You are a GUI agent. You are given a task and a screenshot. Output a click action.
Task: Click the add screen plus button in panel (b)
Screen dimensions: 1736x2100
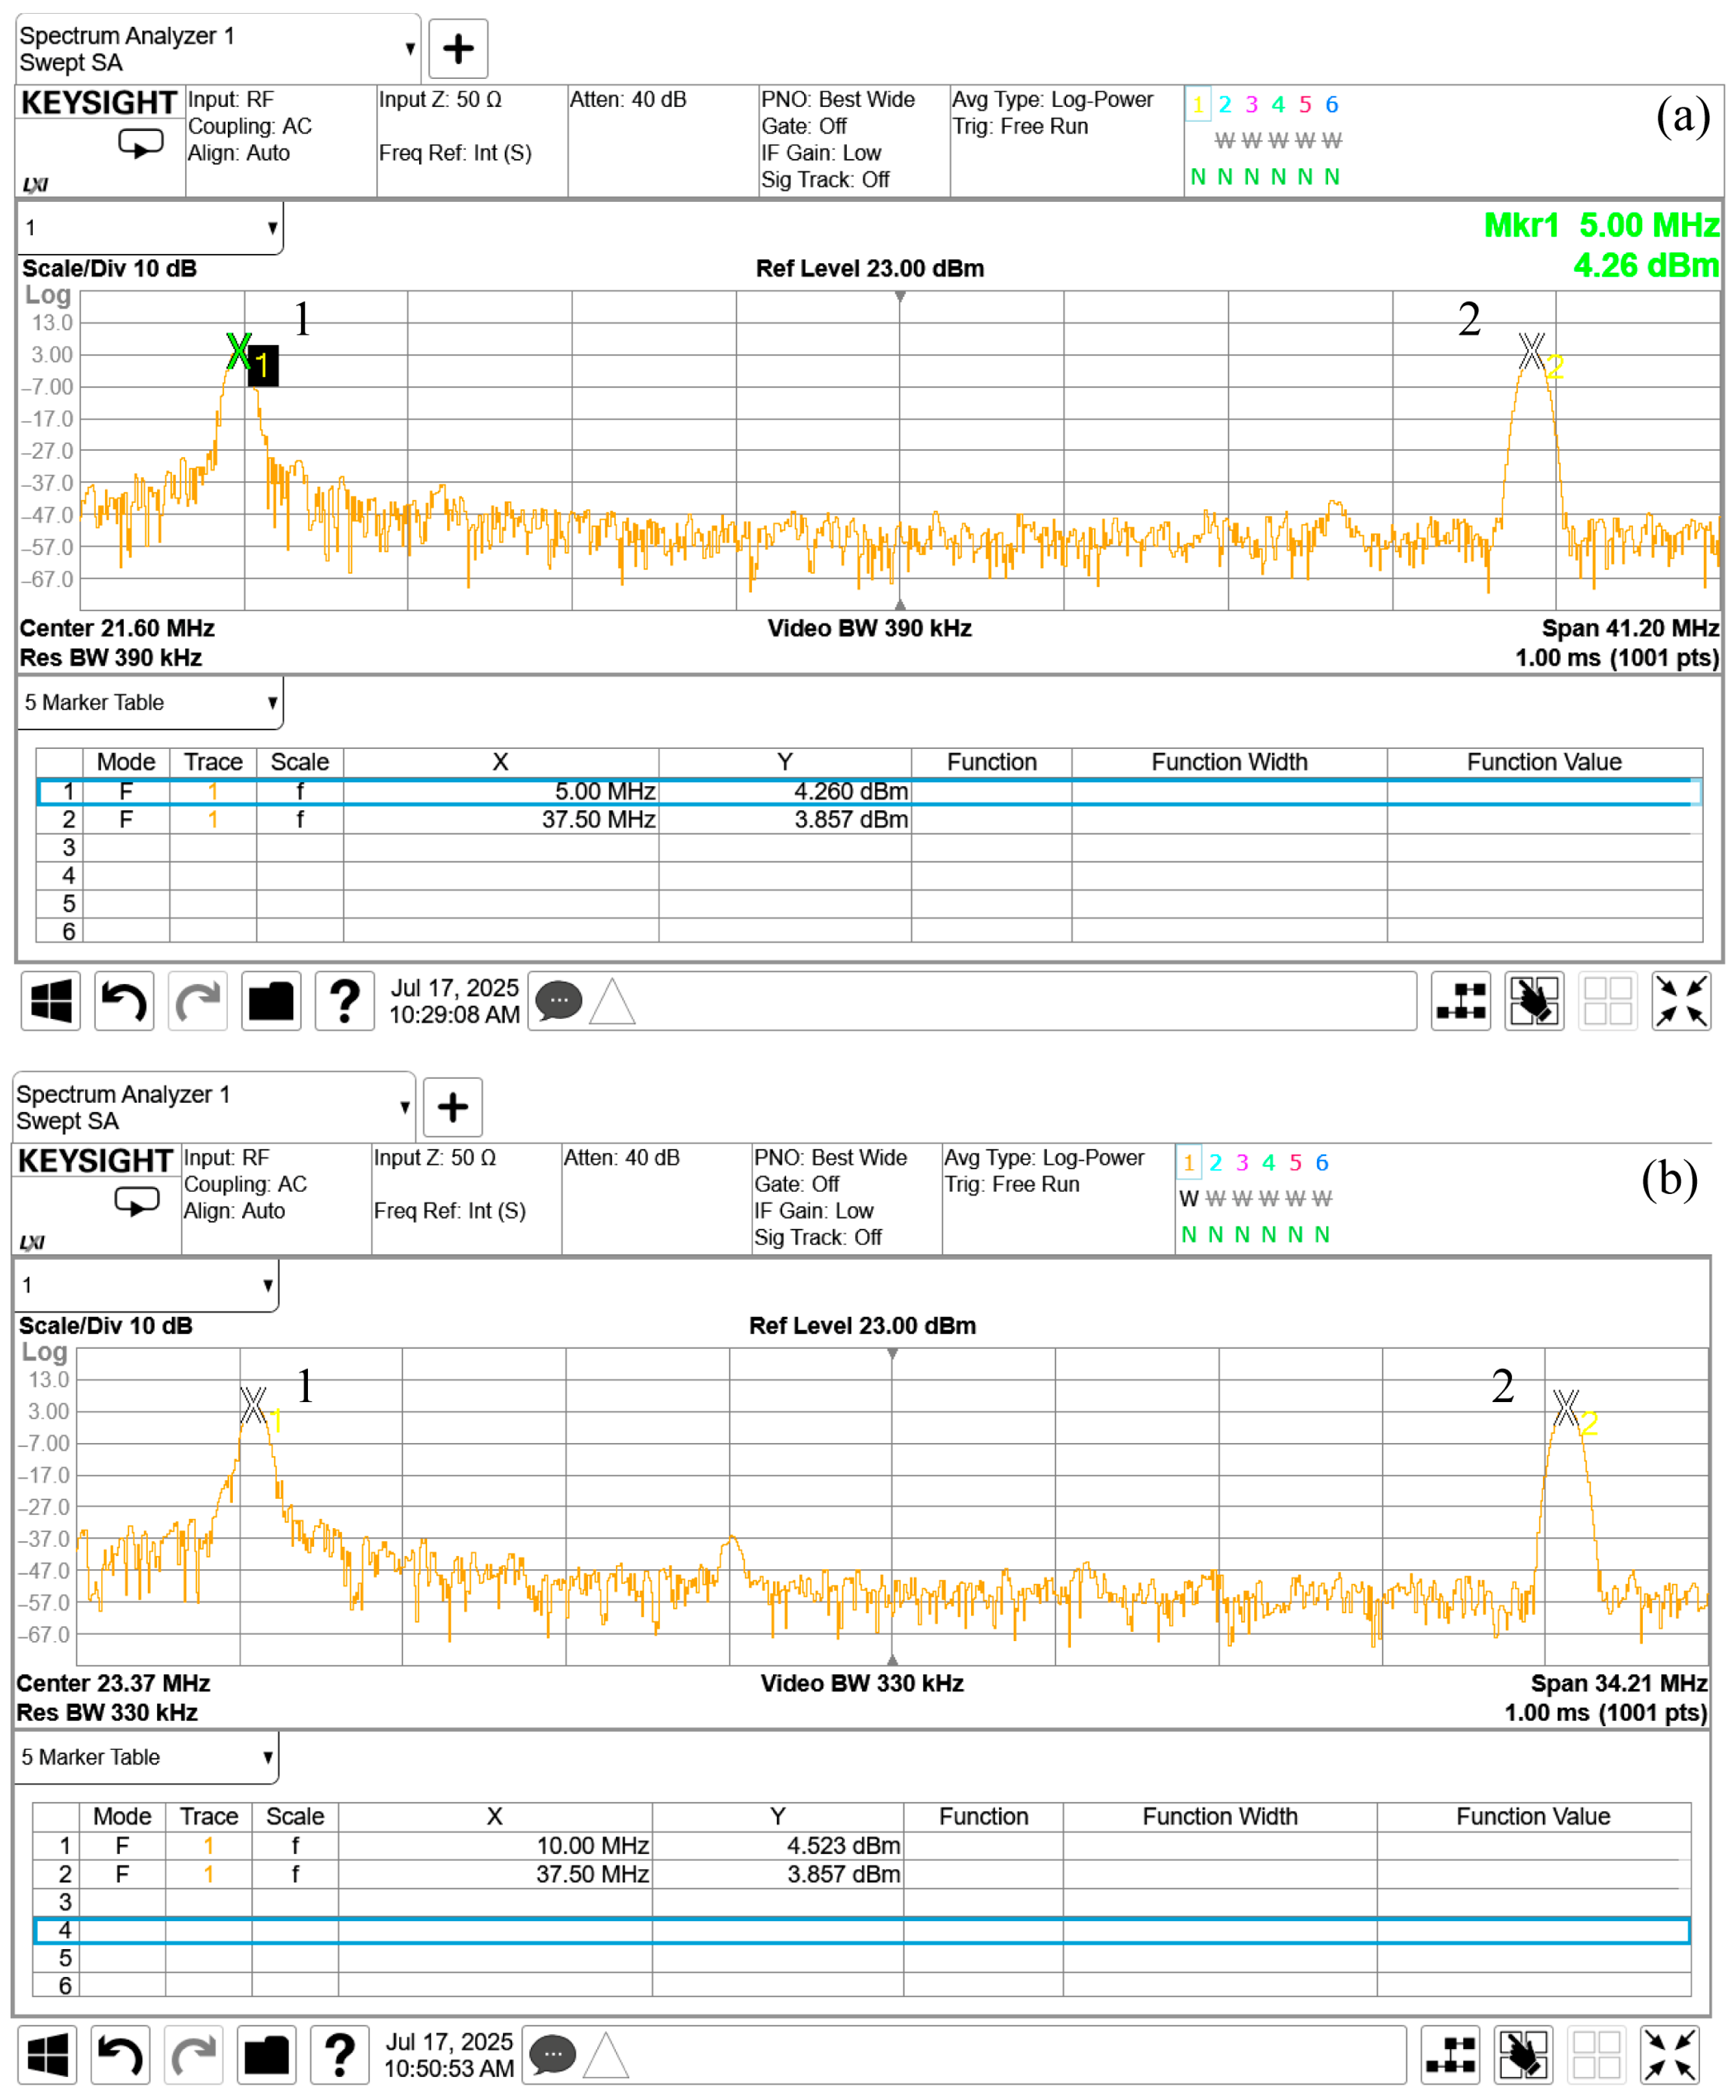pyautogui.click(x=453, y=1107)
